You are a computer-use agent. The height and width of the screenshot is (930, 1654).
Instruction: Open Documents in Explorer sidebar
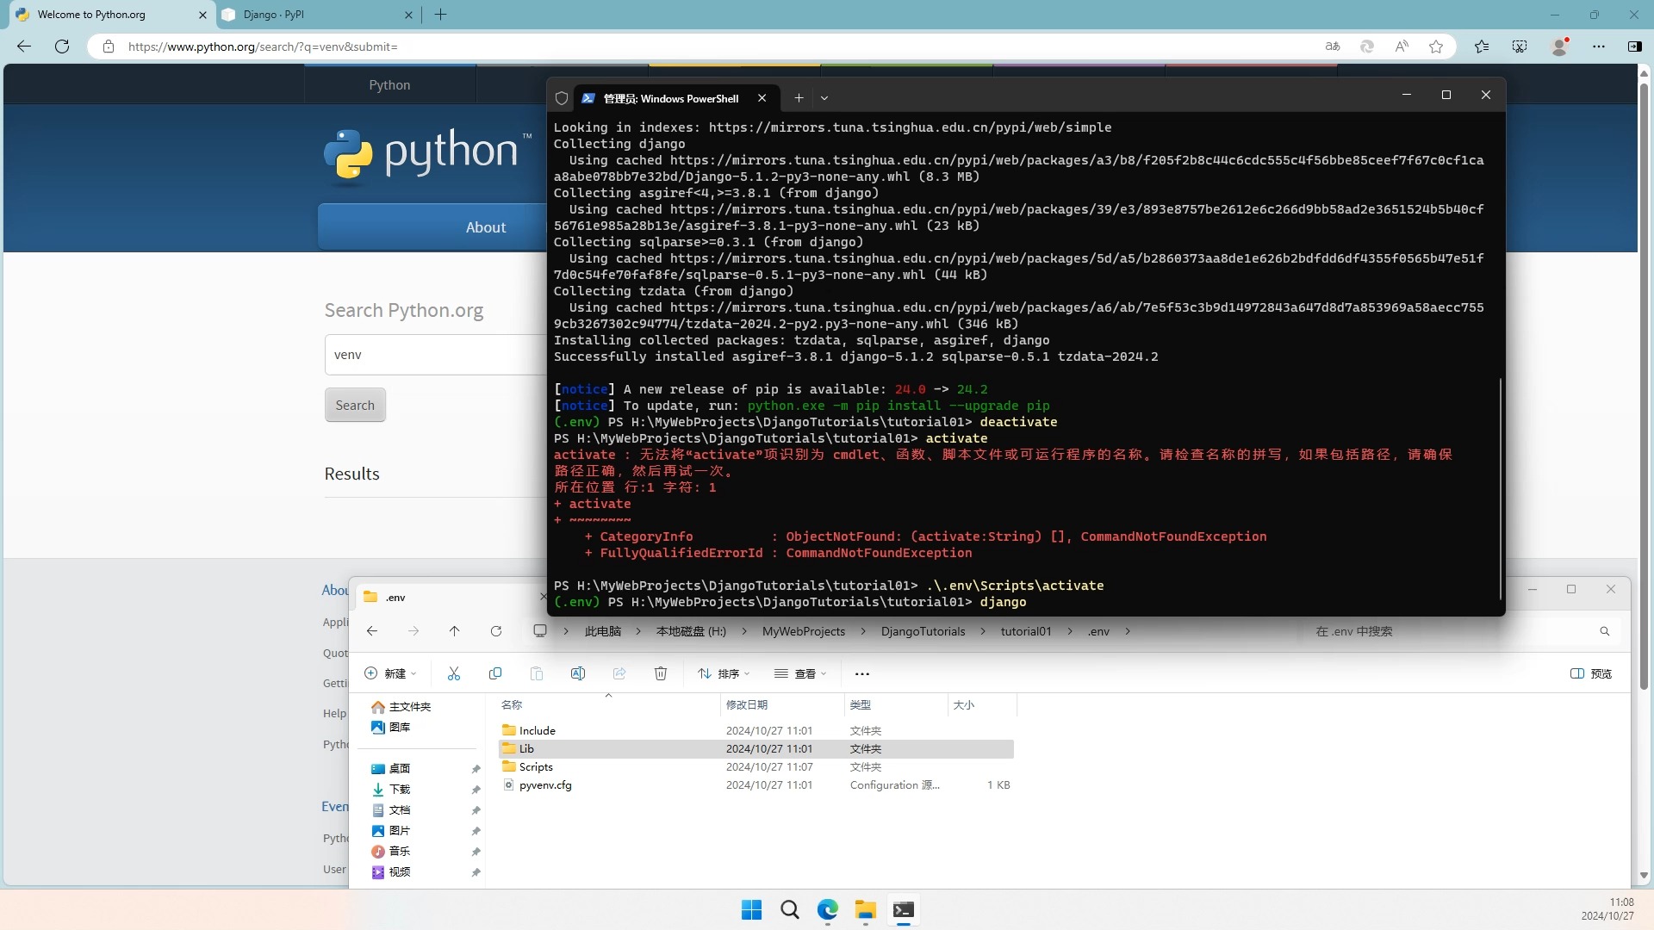click(x=391, y=809)
